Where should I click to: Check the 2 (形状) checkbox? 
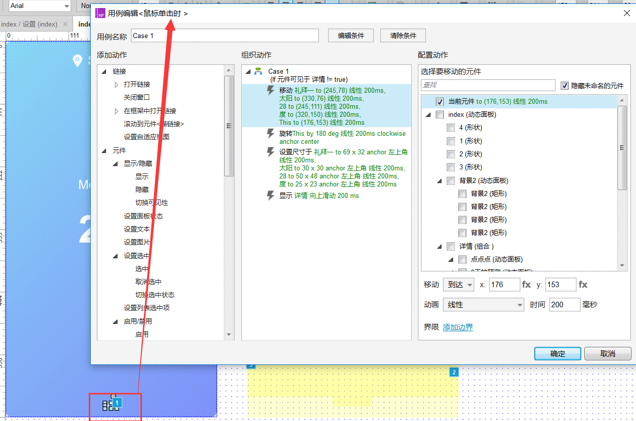(x=451, y=154)
